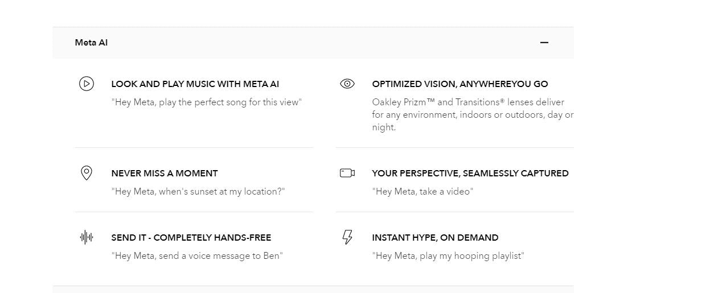This screenshot has height=293, width=718.
Task: Click the 'send a voice message to Ben' quote
Action: [x=197, y=256]
